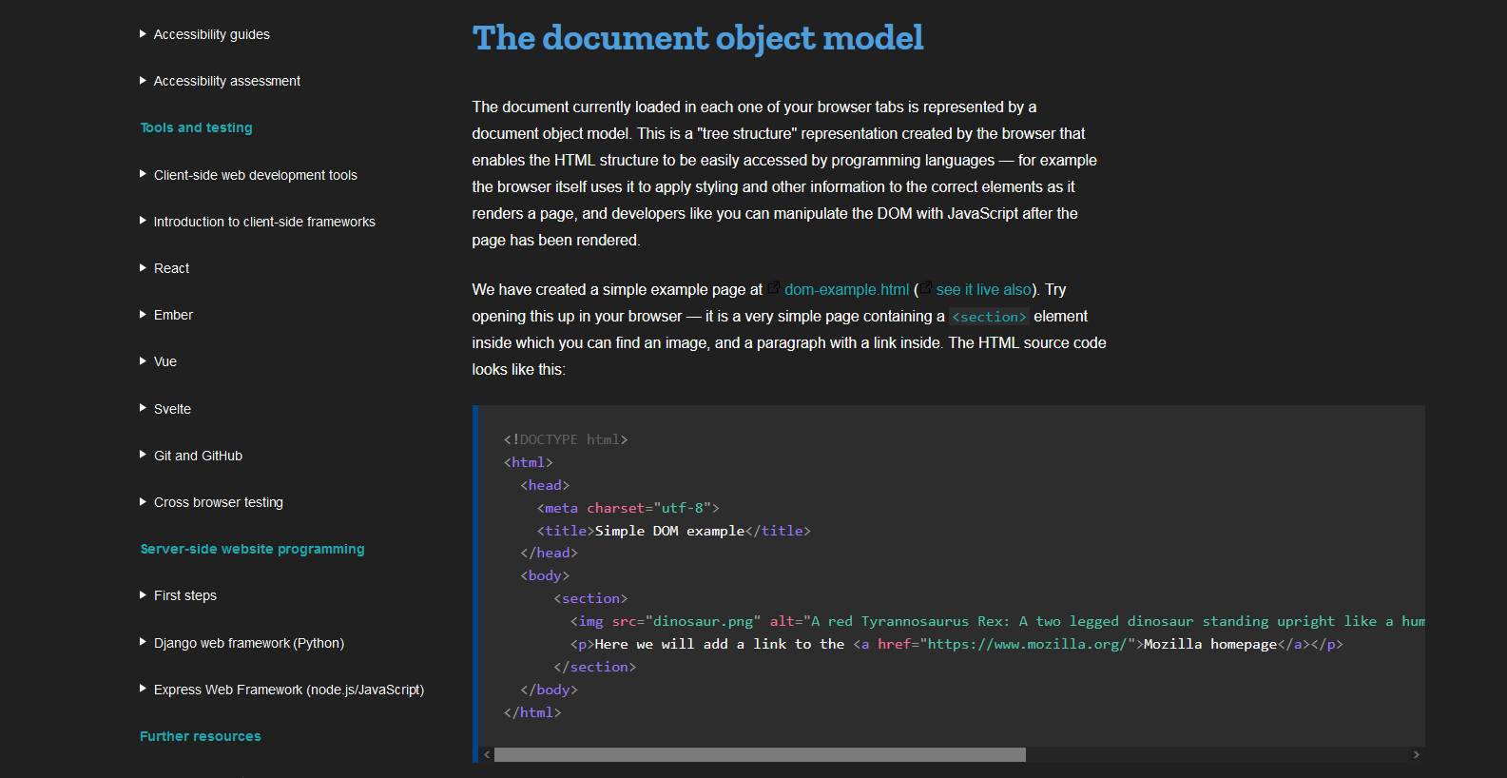Click the right arrow on code block scrollbar
Viewport: 1507px width, 778px height.
point(1416,754)
